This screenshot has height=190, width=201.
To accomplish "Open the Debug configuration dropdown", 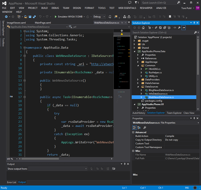I will 104,16.
